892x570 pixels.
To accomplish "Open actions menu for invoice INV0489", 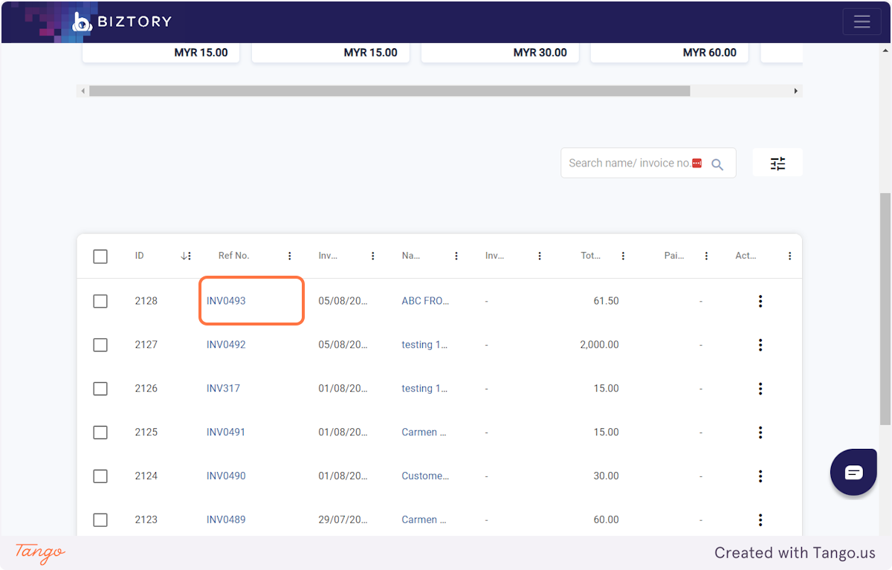I will tap(760, 519).
